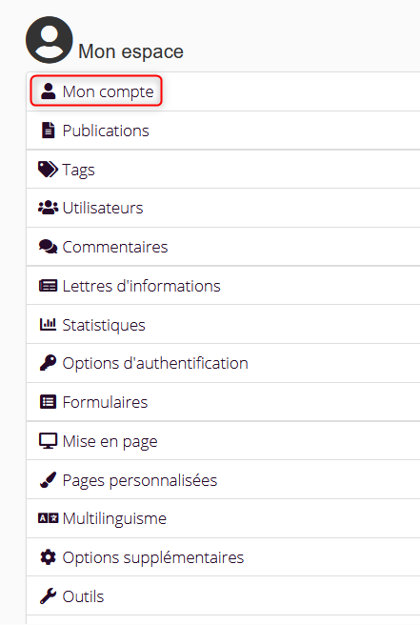The height and width of the screenshot is (625, 420).
Task: Click the tags icon
Action: coord(48,170)
